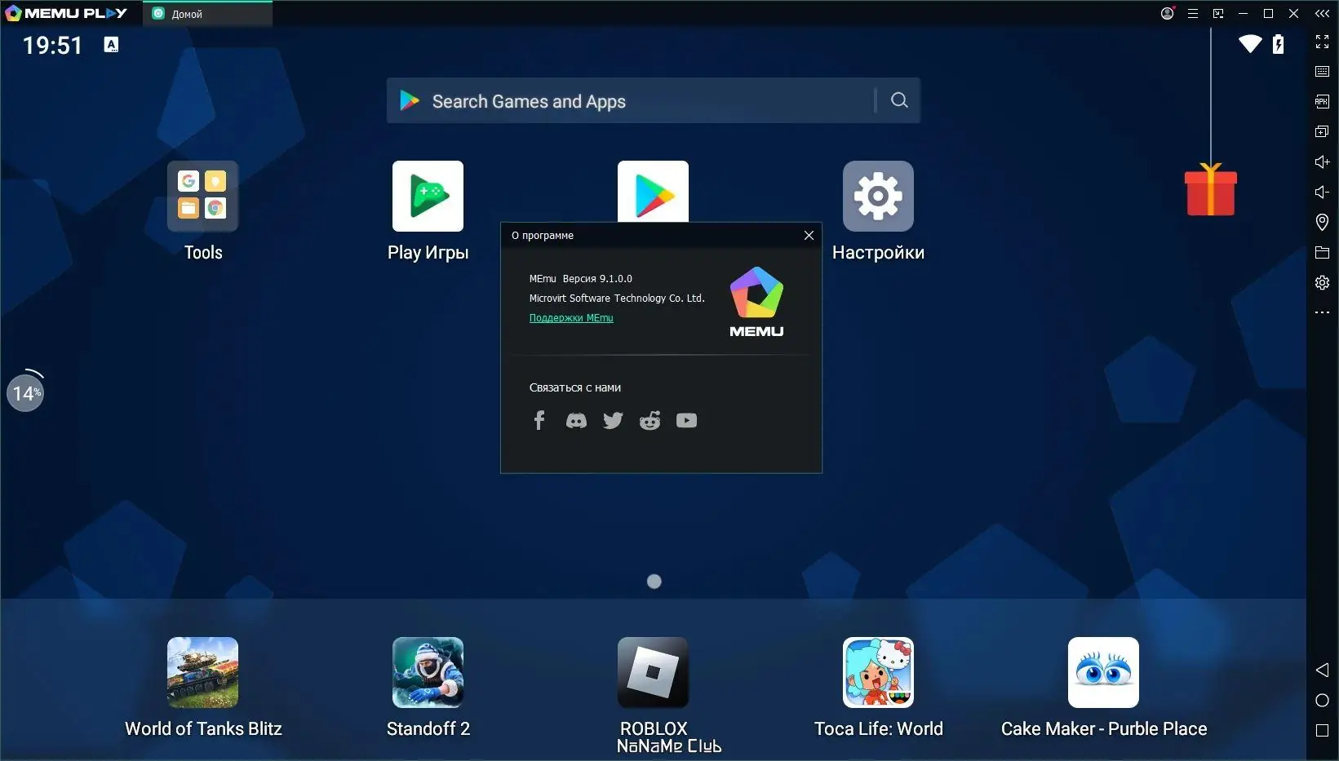Tap the Android Home button
This screenshot has width=1339, height=761.
(1323, 701)
